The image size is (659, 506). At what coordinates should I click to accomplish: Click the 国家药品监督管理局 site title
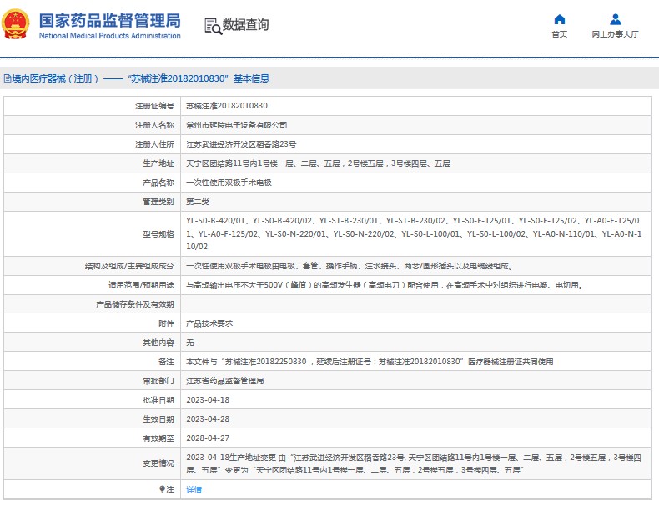pos(109,19)
